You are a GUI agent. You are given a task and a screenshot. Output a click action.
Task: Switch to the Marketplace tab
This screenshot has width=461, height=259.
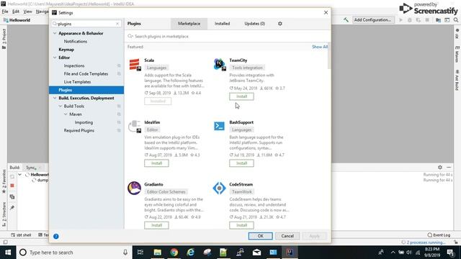click(189, 24)
